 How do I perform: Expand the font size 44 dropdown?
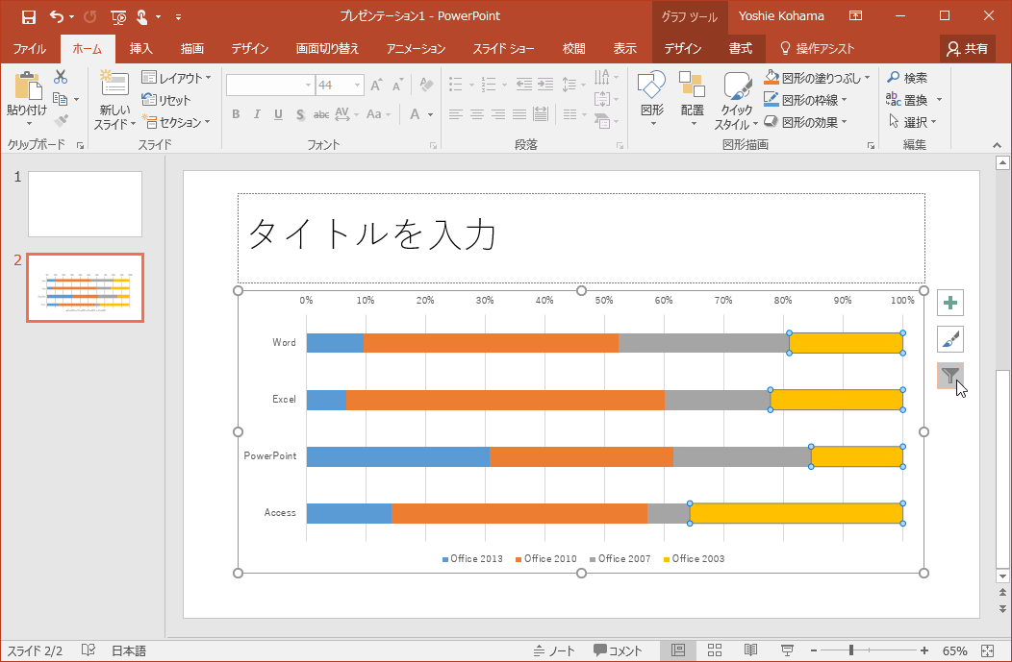357,86
